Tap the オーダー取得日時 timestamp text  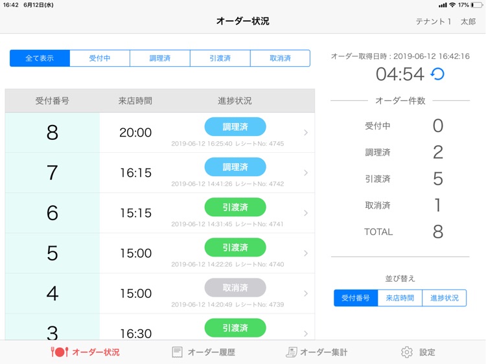[x=400, y=56]
